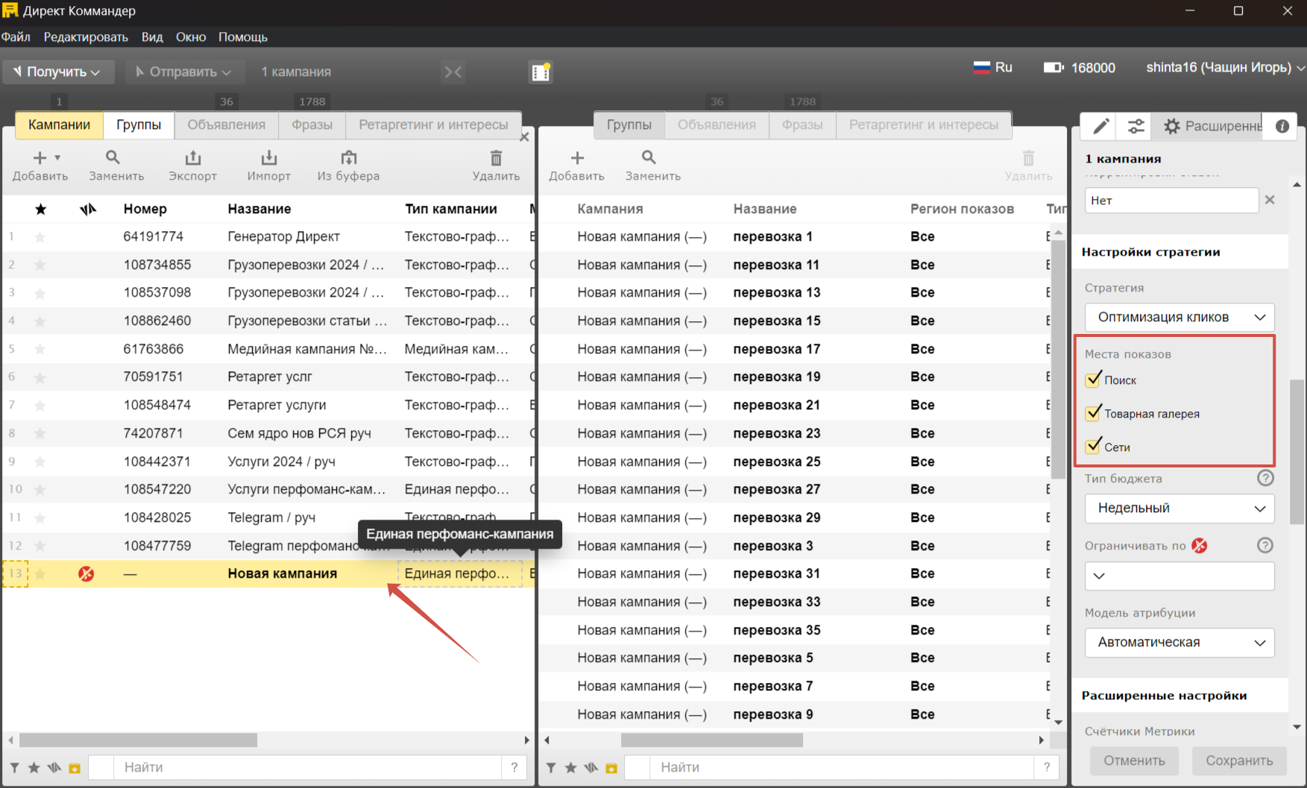Click the collapse panels arrows icon in toolbar
The image size is (1307, 788).
click(453, 72)
